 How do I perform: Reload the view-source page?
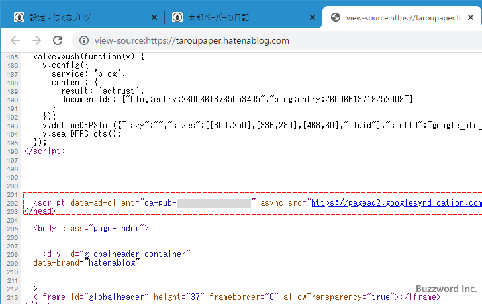pos(58,40)
